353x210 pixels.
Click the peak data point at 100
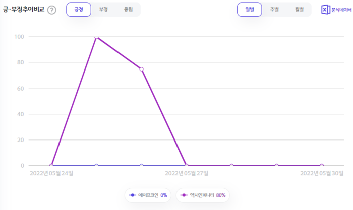[96, 37]
